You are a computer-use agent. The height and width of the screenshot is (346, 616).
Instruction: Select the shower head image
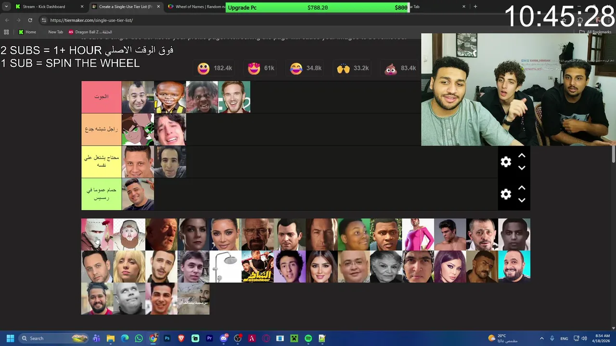pyautogui.click(x=225, y=267)
